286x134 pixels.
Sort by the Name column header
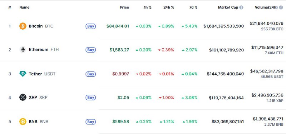24,8
